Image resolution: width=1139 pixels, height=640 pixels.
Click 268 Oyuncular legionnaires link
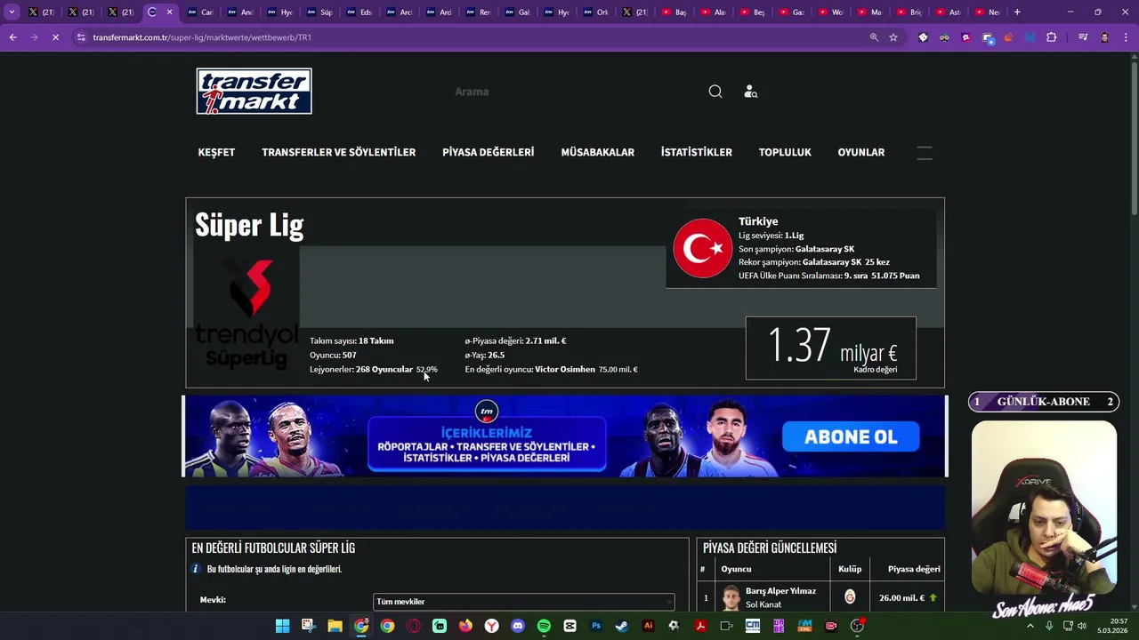tap(384, 369)
